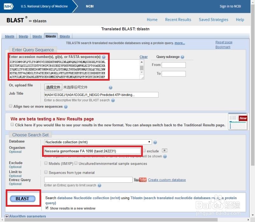Viewport: 255px width, 222px height.
Task: Click the Job Title input field
Action: click(101, 95)
